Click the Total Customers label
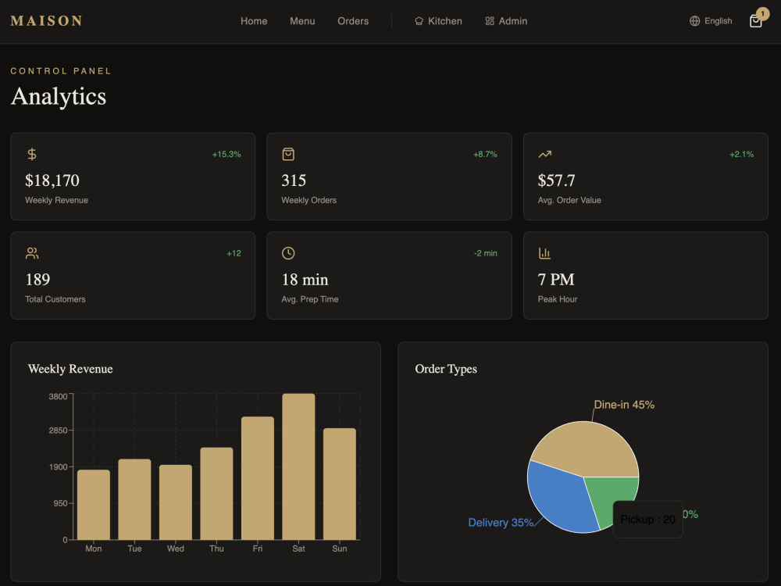Image resolution: width=781 pixels, height=586 pixels. 55,299
